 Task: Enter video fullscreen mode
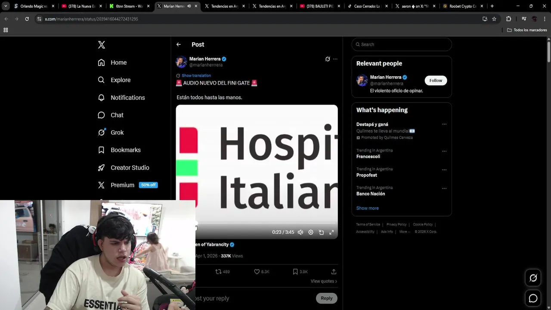331,232
